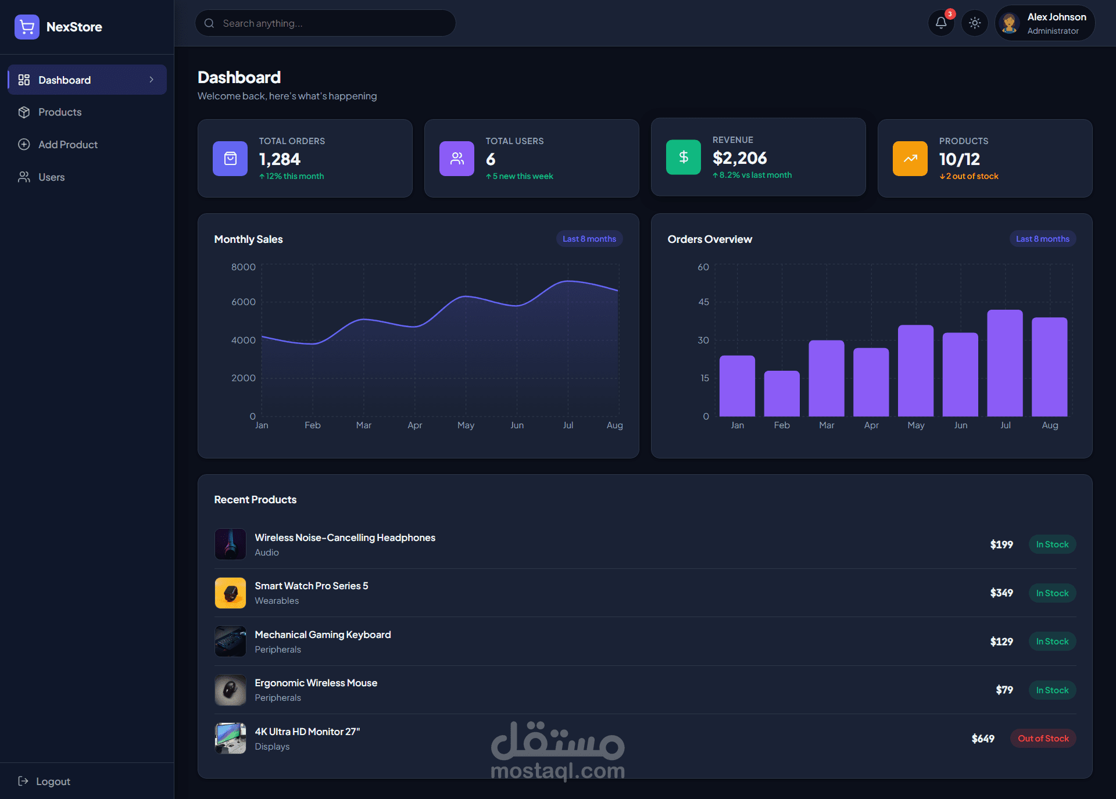
Task: Click the Wearables category label
Action: [277, 601]
